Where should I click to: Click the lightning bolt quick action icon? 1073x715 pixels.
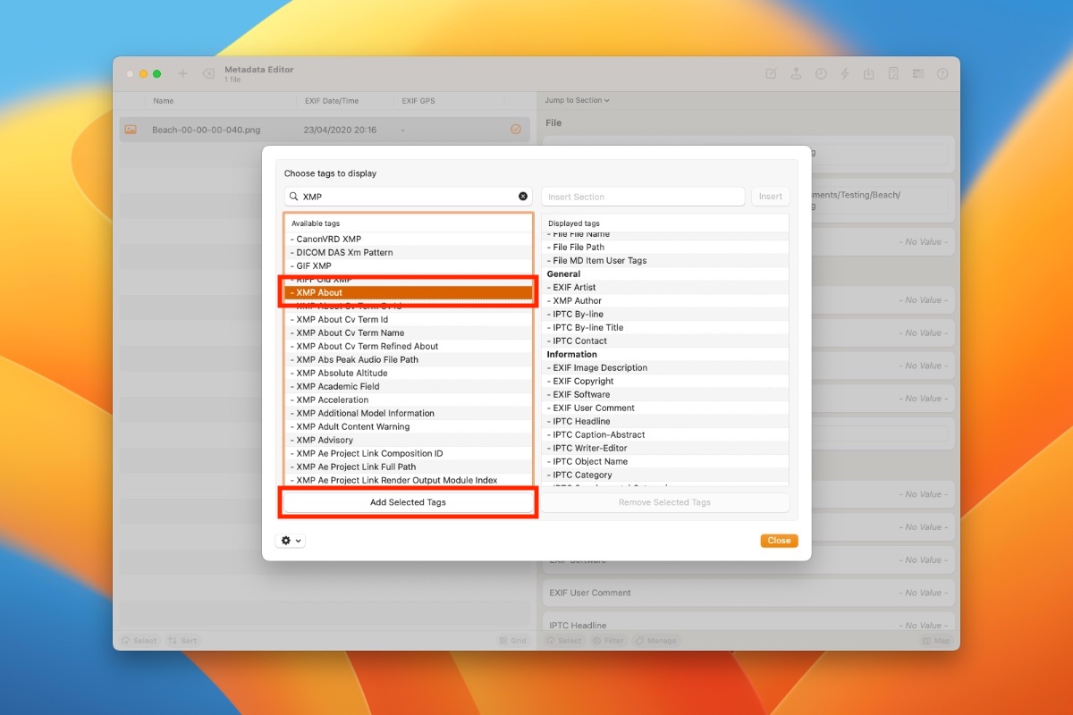845,74
